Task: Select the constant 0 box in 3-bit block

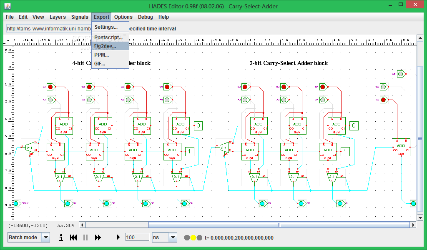Action: click(354, 126)
